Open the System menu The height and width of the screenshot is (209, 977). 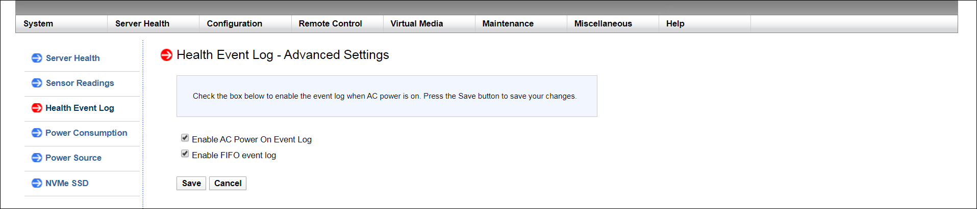coord(38,23)
